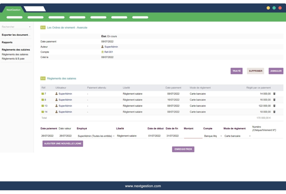The height and width of the screenshot is (194, 286).
Task: Expand the Rechercher search dropdown
Action: (30, 27)
